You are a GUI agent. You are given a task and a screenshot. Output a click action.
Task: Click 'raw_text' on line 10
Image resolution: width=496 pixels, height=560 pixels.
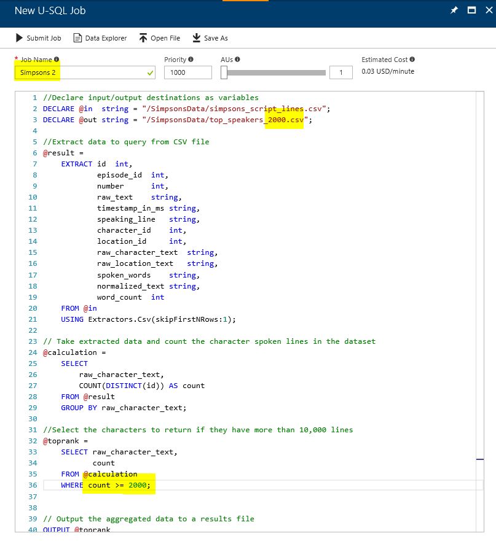pyautogui.click(x=115, y=197)
